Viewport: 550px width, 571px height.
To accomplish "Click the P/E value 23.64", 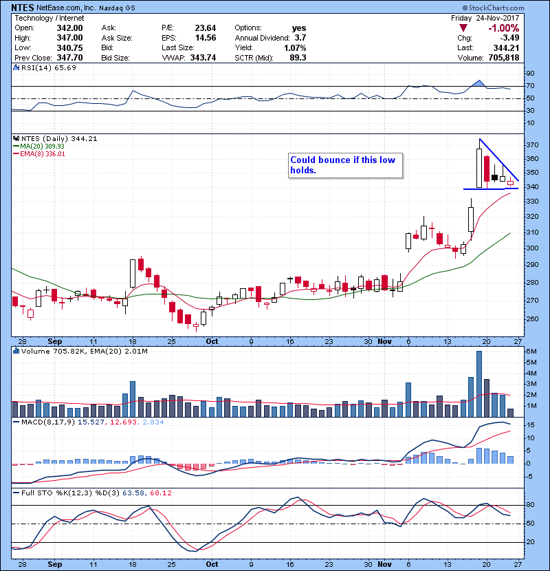I will click(206, 28).
